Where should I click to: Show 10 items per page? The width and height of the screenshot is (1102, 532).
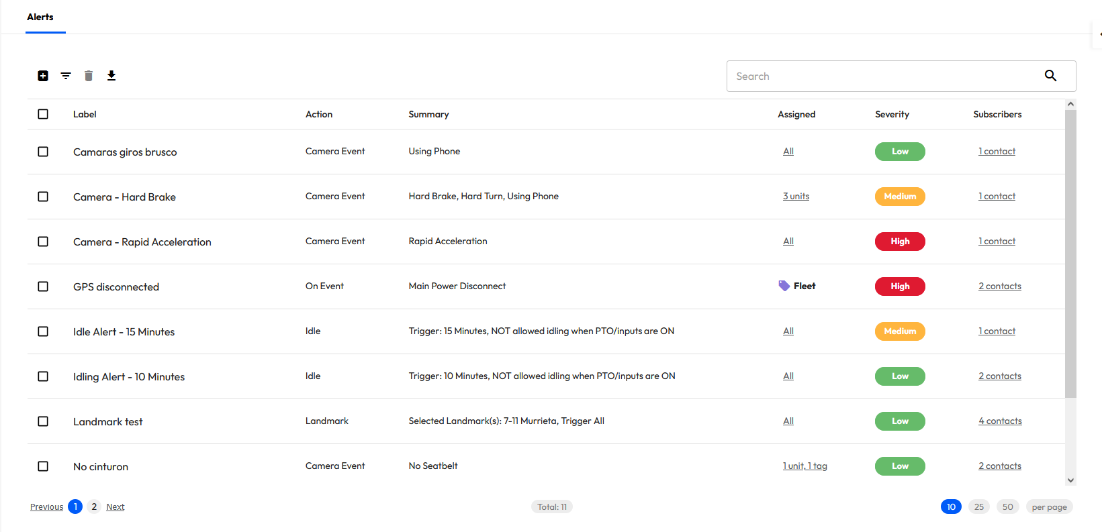tap(951, 507)
